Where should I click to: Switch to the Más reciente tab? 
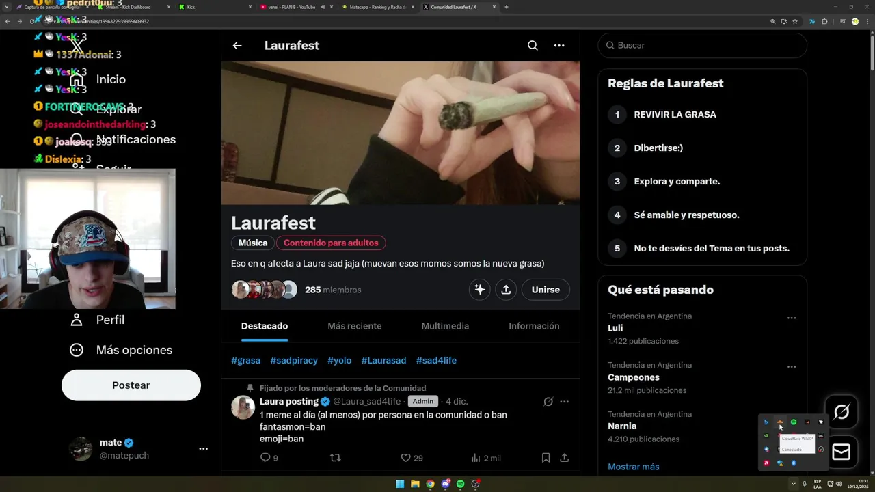(x=355, y=326)
